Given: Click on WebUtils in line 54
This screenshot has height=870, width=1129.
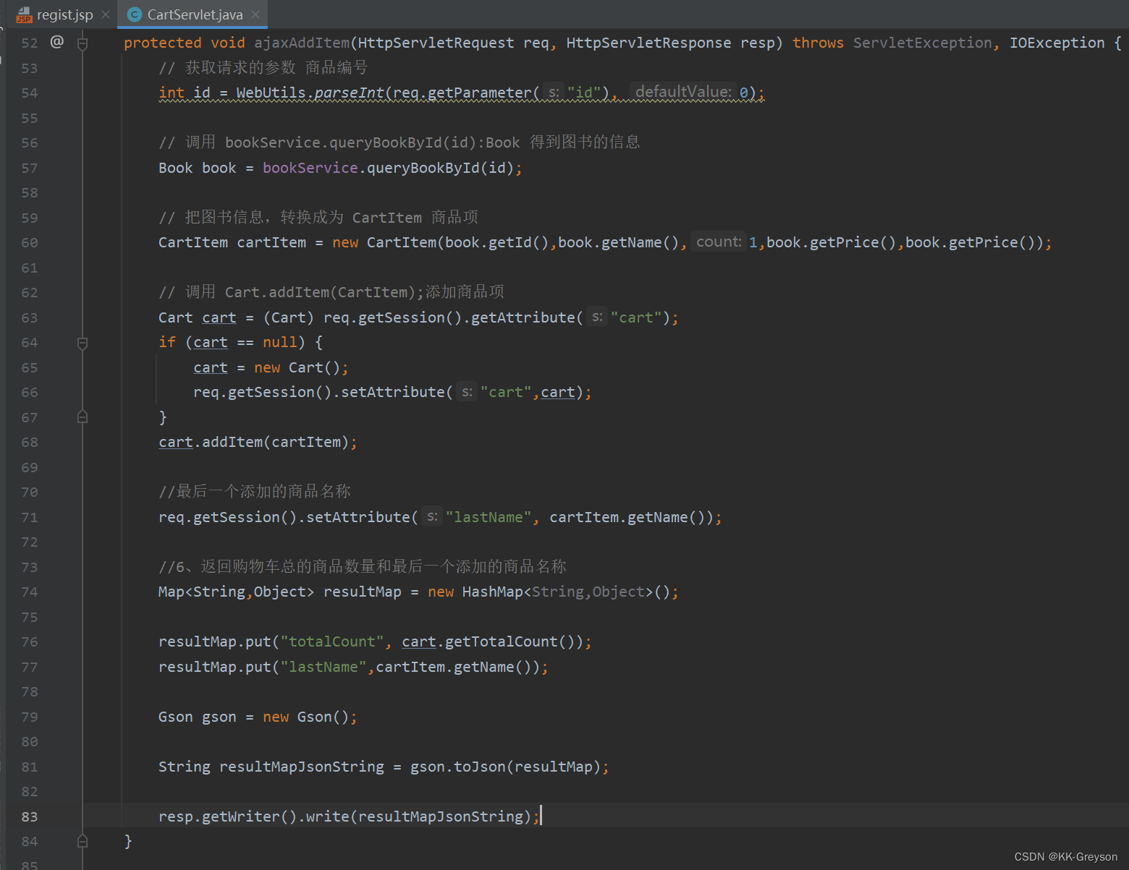Looking at the screenshot, I should point(271,93).
